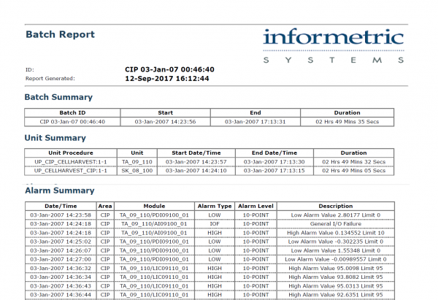Click the Unit column header

pos(137,153)
